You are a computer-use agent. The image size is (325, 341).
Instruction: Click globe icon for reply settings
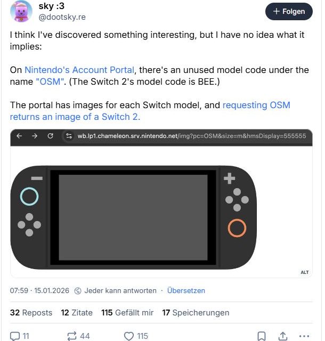tap(78, 291)
